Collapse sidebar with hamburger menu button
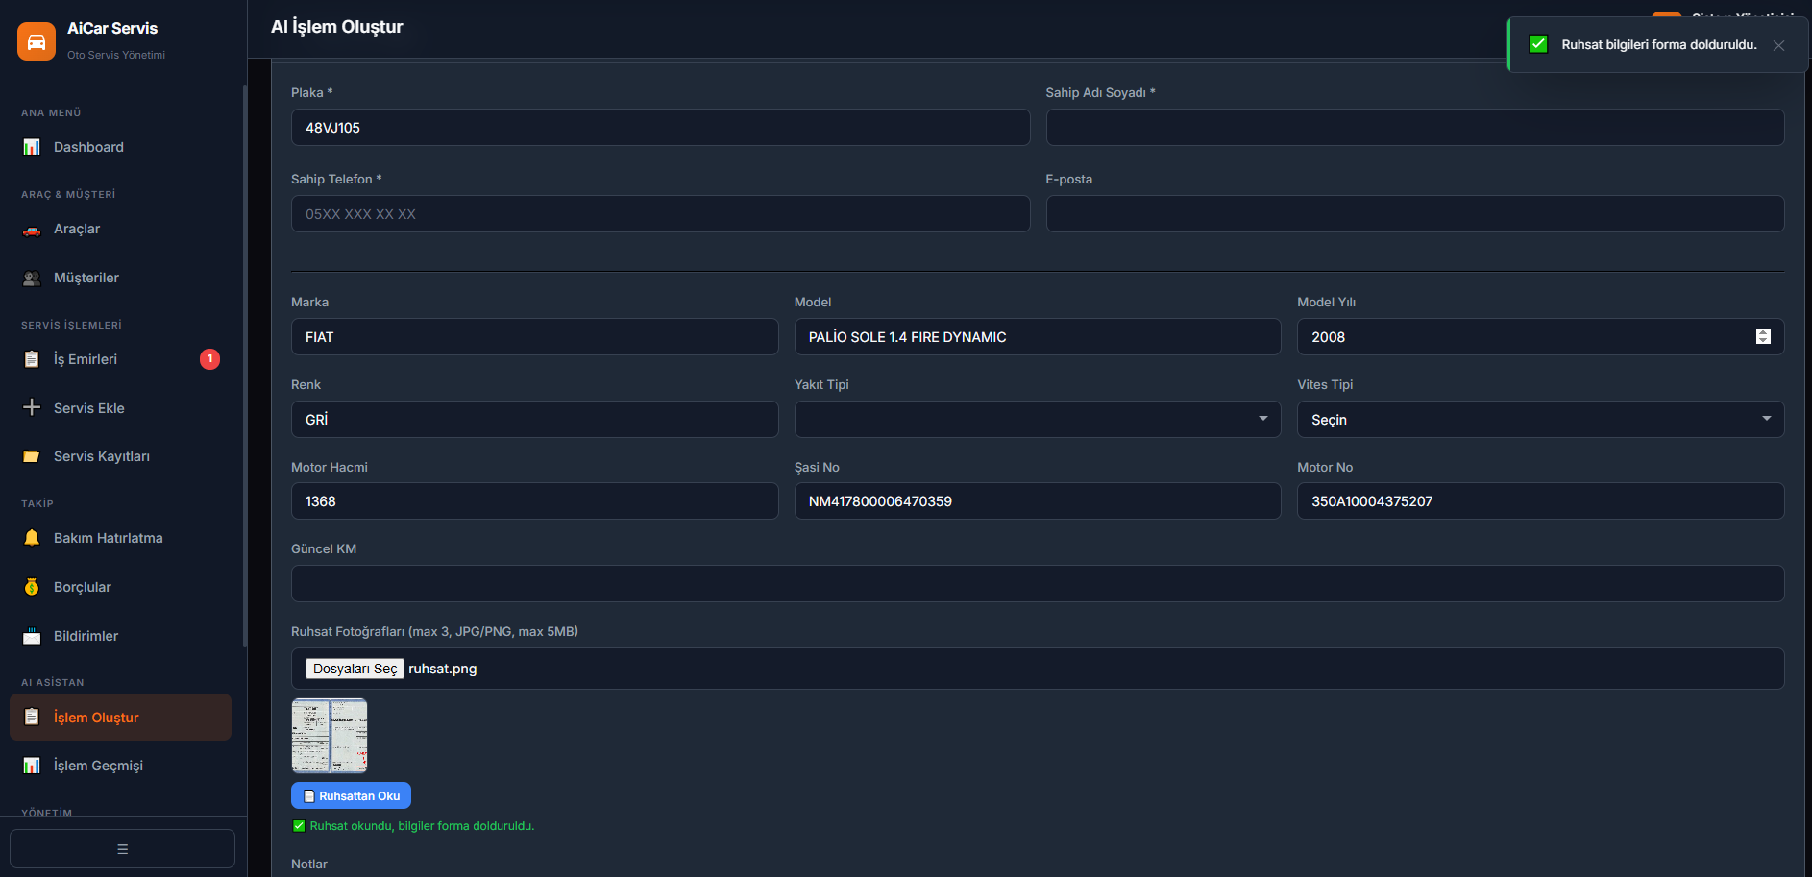 coord(122,848)
